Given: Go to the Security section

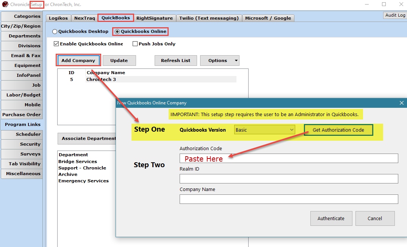Looking at the screenshot, I should [22, 144].
